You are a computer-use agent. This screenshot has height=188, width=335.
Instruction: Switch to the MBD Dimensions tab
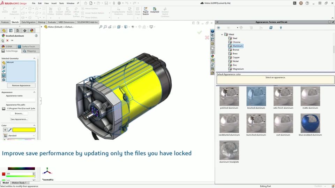click(x=66, y=22)
